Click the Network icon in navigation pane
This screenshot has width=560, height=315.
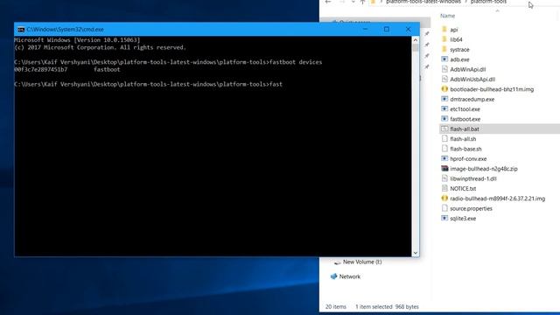pos(334,276)
